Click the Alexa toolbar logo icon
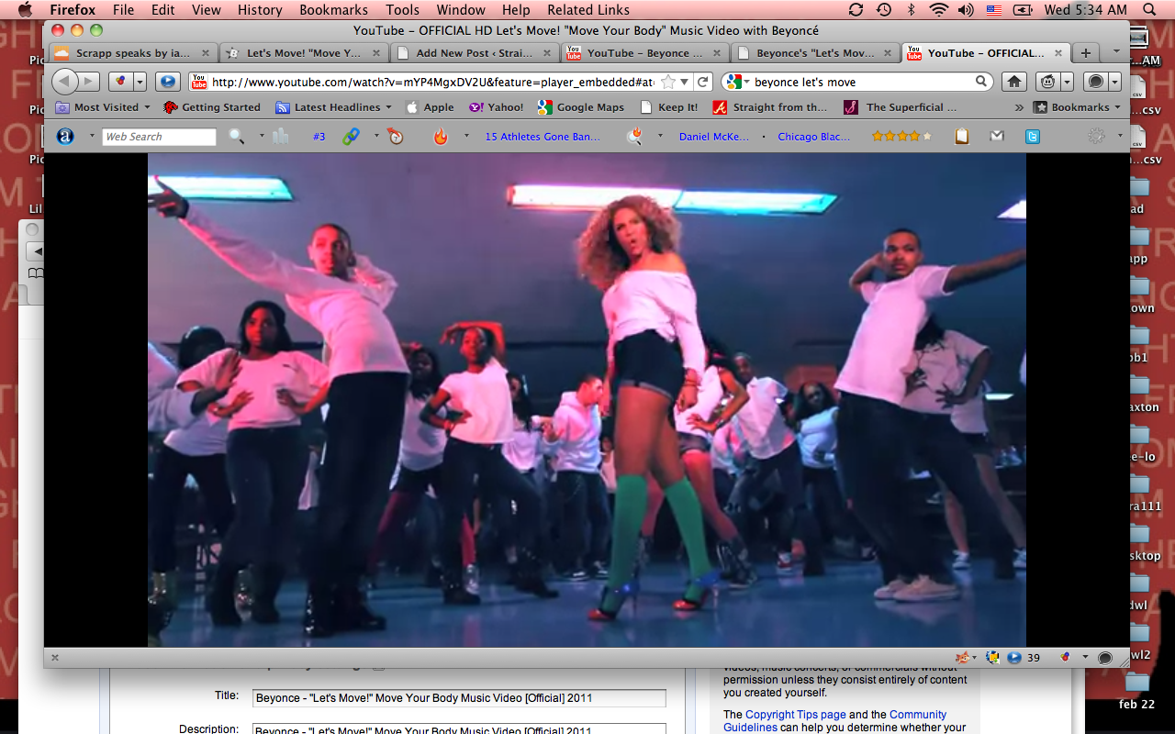 point(65,137)
